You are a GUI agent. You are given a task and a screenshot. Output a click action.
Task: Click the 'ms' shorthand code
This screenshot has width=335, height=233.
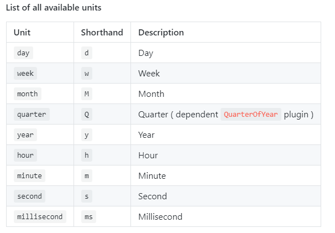(88, 216)
